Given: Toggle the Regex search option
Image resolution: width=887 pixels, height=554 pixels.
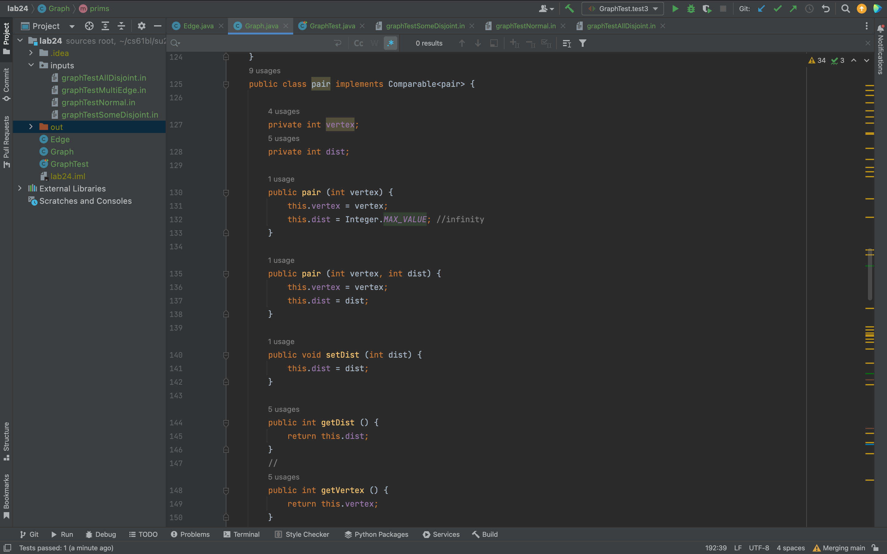Looking at the screenshot, I should click(x=390, y=43).
